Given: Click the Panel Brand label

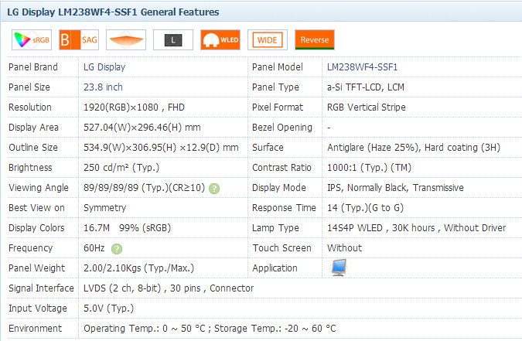Looking at the screenshot, I should coord(33,67).
